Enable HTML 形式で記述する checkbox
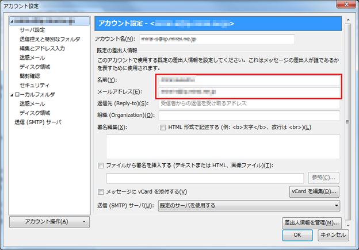This screenshot has width=359, height=250. [163, 128]
